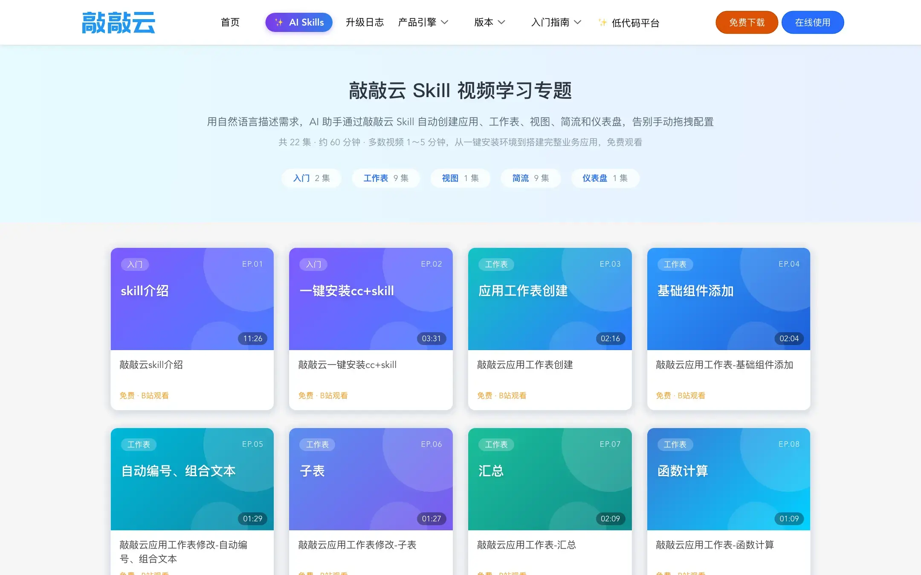
Task: Click the sparkle icon in AI Skills
Action: (x=279, y=22)
